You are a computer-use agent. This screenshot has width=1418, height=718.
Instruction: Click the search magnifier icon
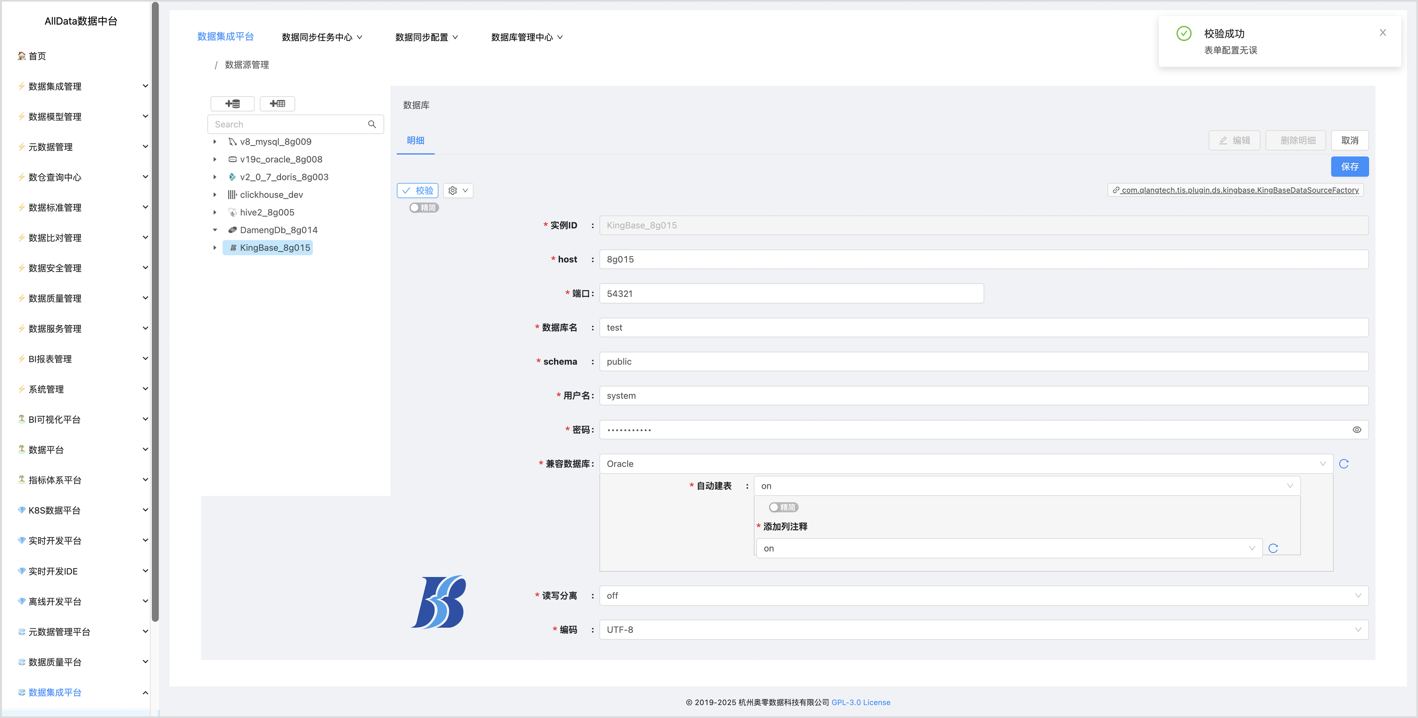[x=372, y=124]
